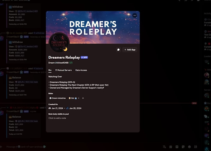Open the emoji picker icon
The image size is (211, 151).
[x=189, y=147]
